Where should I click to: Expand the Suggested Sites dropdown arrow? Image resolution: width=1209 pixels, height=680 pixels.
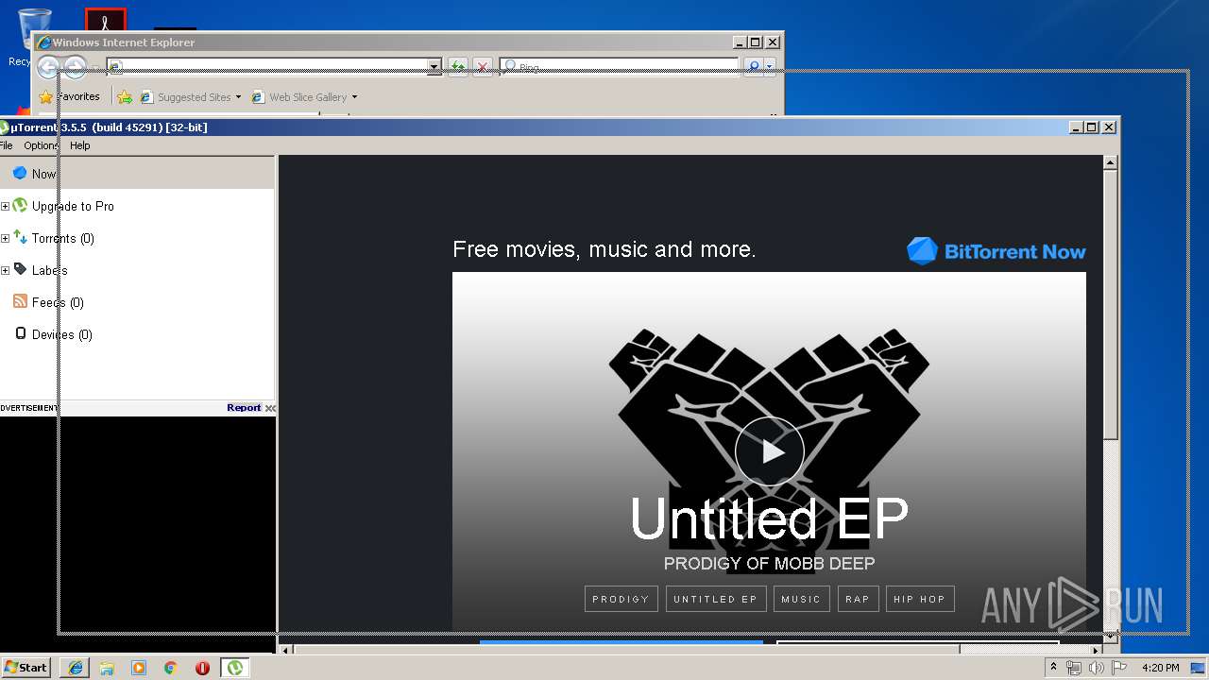coord(238,97)
